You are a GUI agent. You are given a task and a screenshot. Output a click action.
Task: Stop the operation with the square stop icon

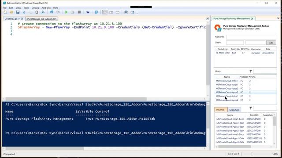pos(79,12)
